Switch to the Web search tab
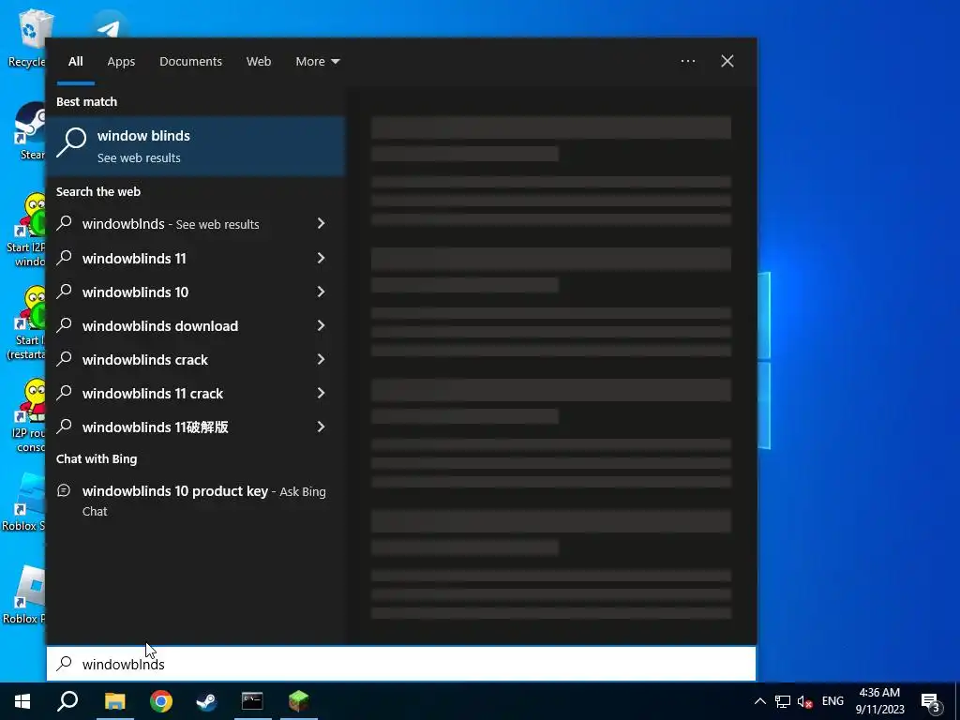 [x=259, y=61]
